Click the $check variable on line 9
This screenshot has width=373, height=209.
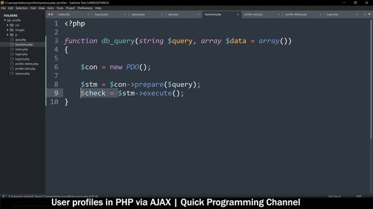93,93
